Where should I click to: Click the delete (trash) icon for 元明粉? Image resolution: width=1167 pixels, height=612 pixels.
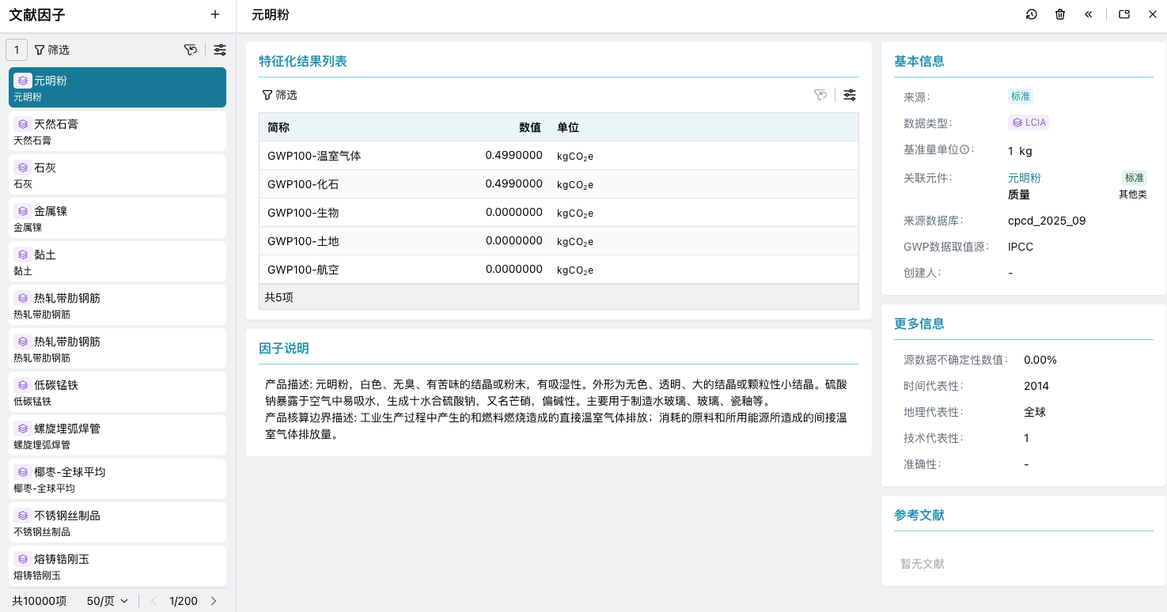coord(1060,14)
